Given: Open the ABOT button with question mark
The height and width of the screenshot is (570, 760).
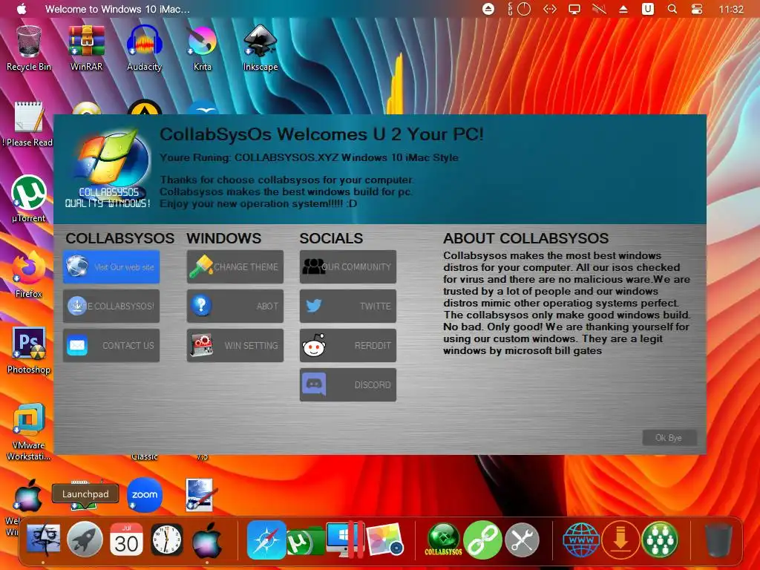Looking at the screenshot, I should pyautogui.click(x=235, y=306).
